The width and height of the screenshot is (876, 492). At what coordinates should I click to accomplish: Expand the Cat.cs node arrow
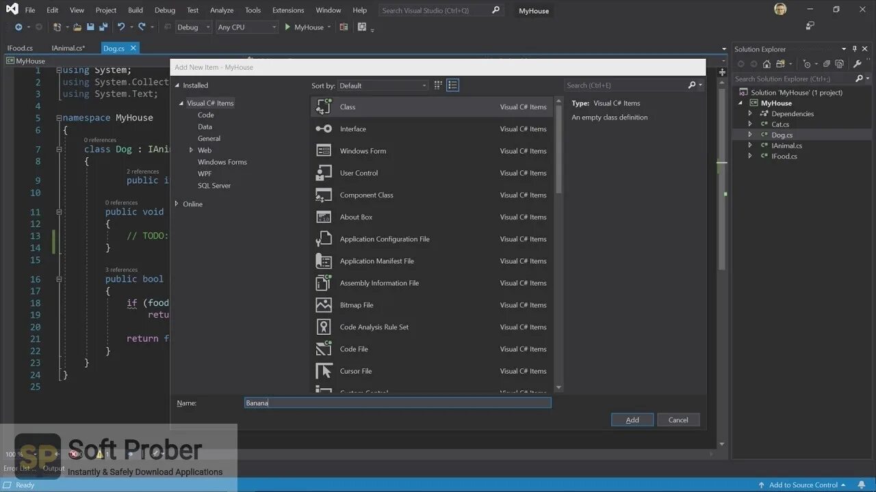(x=750, y=124)
